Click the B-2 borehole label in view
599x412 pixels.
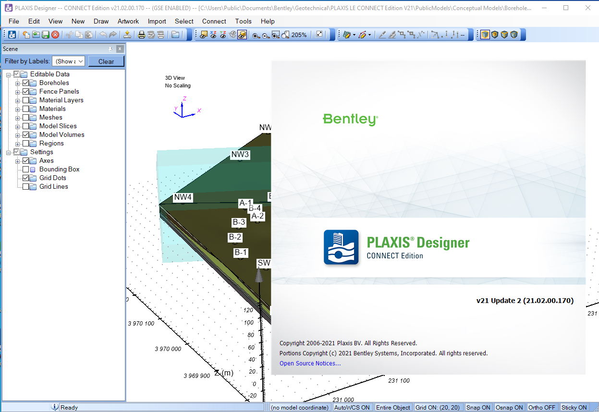(x=235, y=237)
